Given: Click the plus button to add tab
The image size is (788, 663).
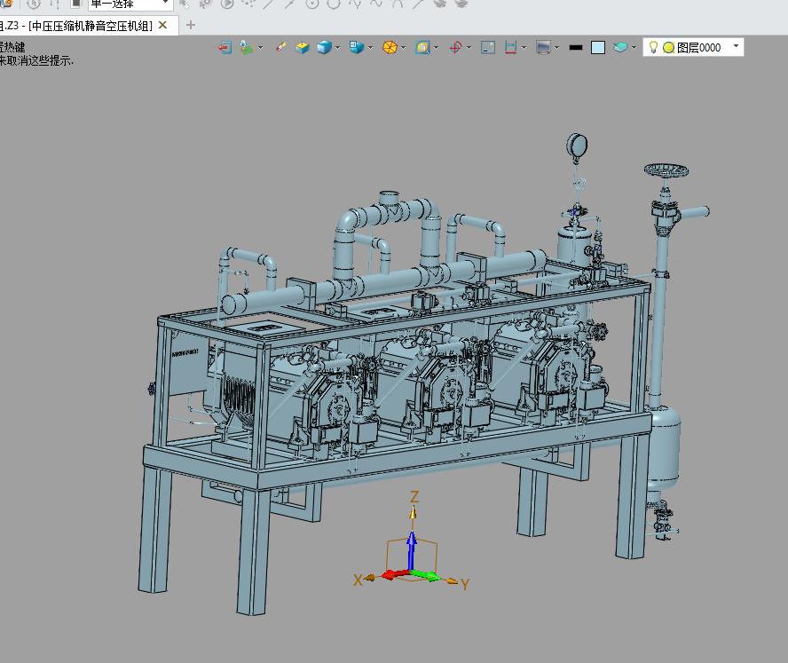Looking at the screenshot, I should (x=191, y=25).
